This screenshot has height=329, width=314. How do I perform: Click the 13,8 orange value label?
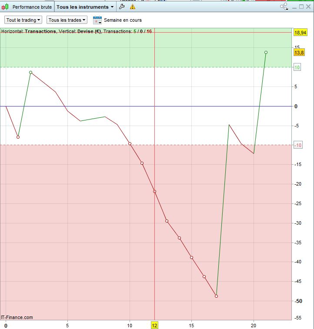point(299,53)
